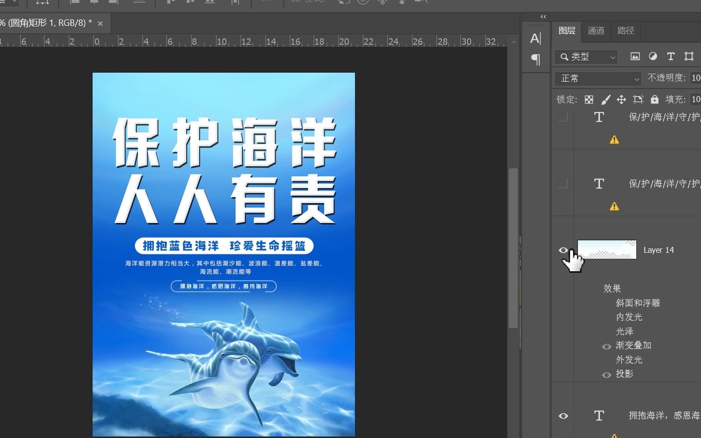Lock transparent pixels of the layer

(x=589, y=100)
